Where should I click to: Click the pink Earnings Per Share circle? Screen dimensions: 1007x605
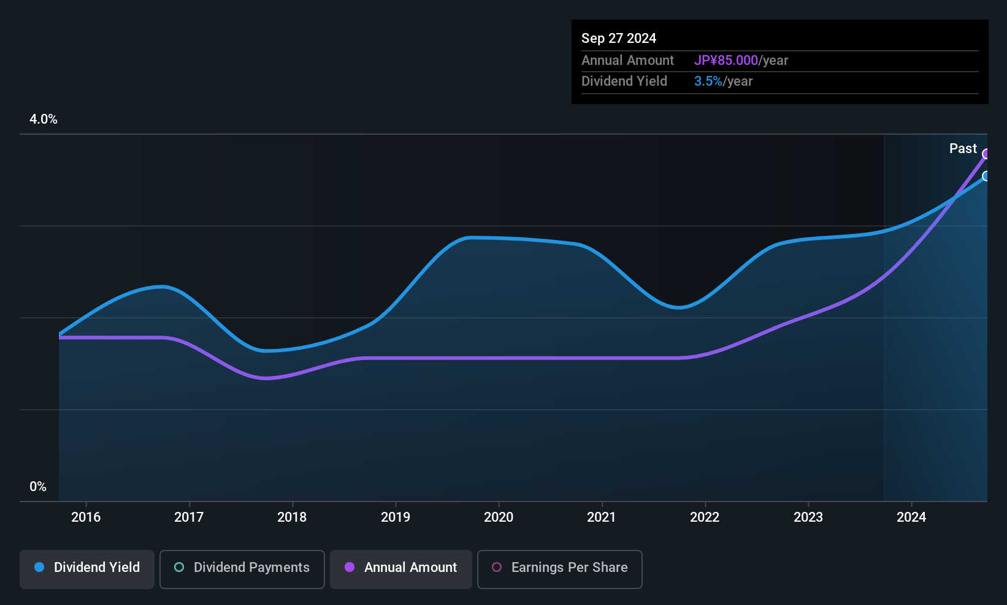(x=497, y=567)
